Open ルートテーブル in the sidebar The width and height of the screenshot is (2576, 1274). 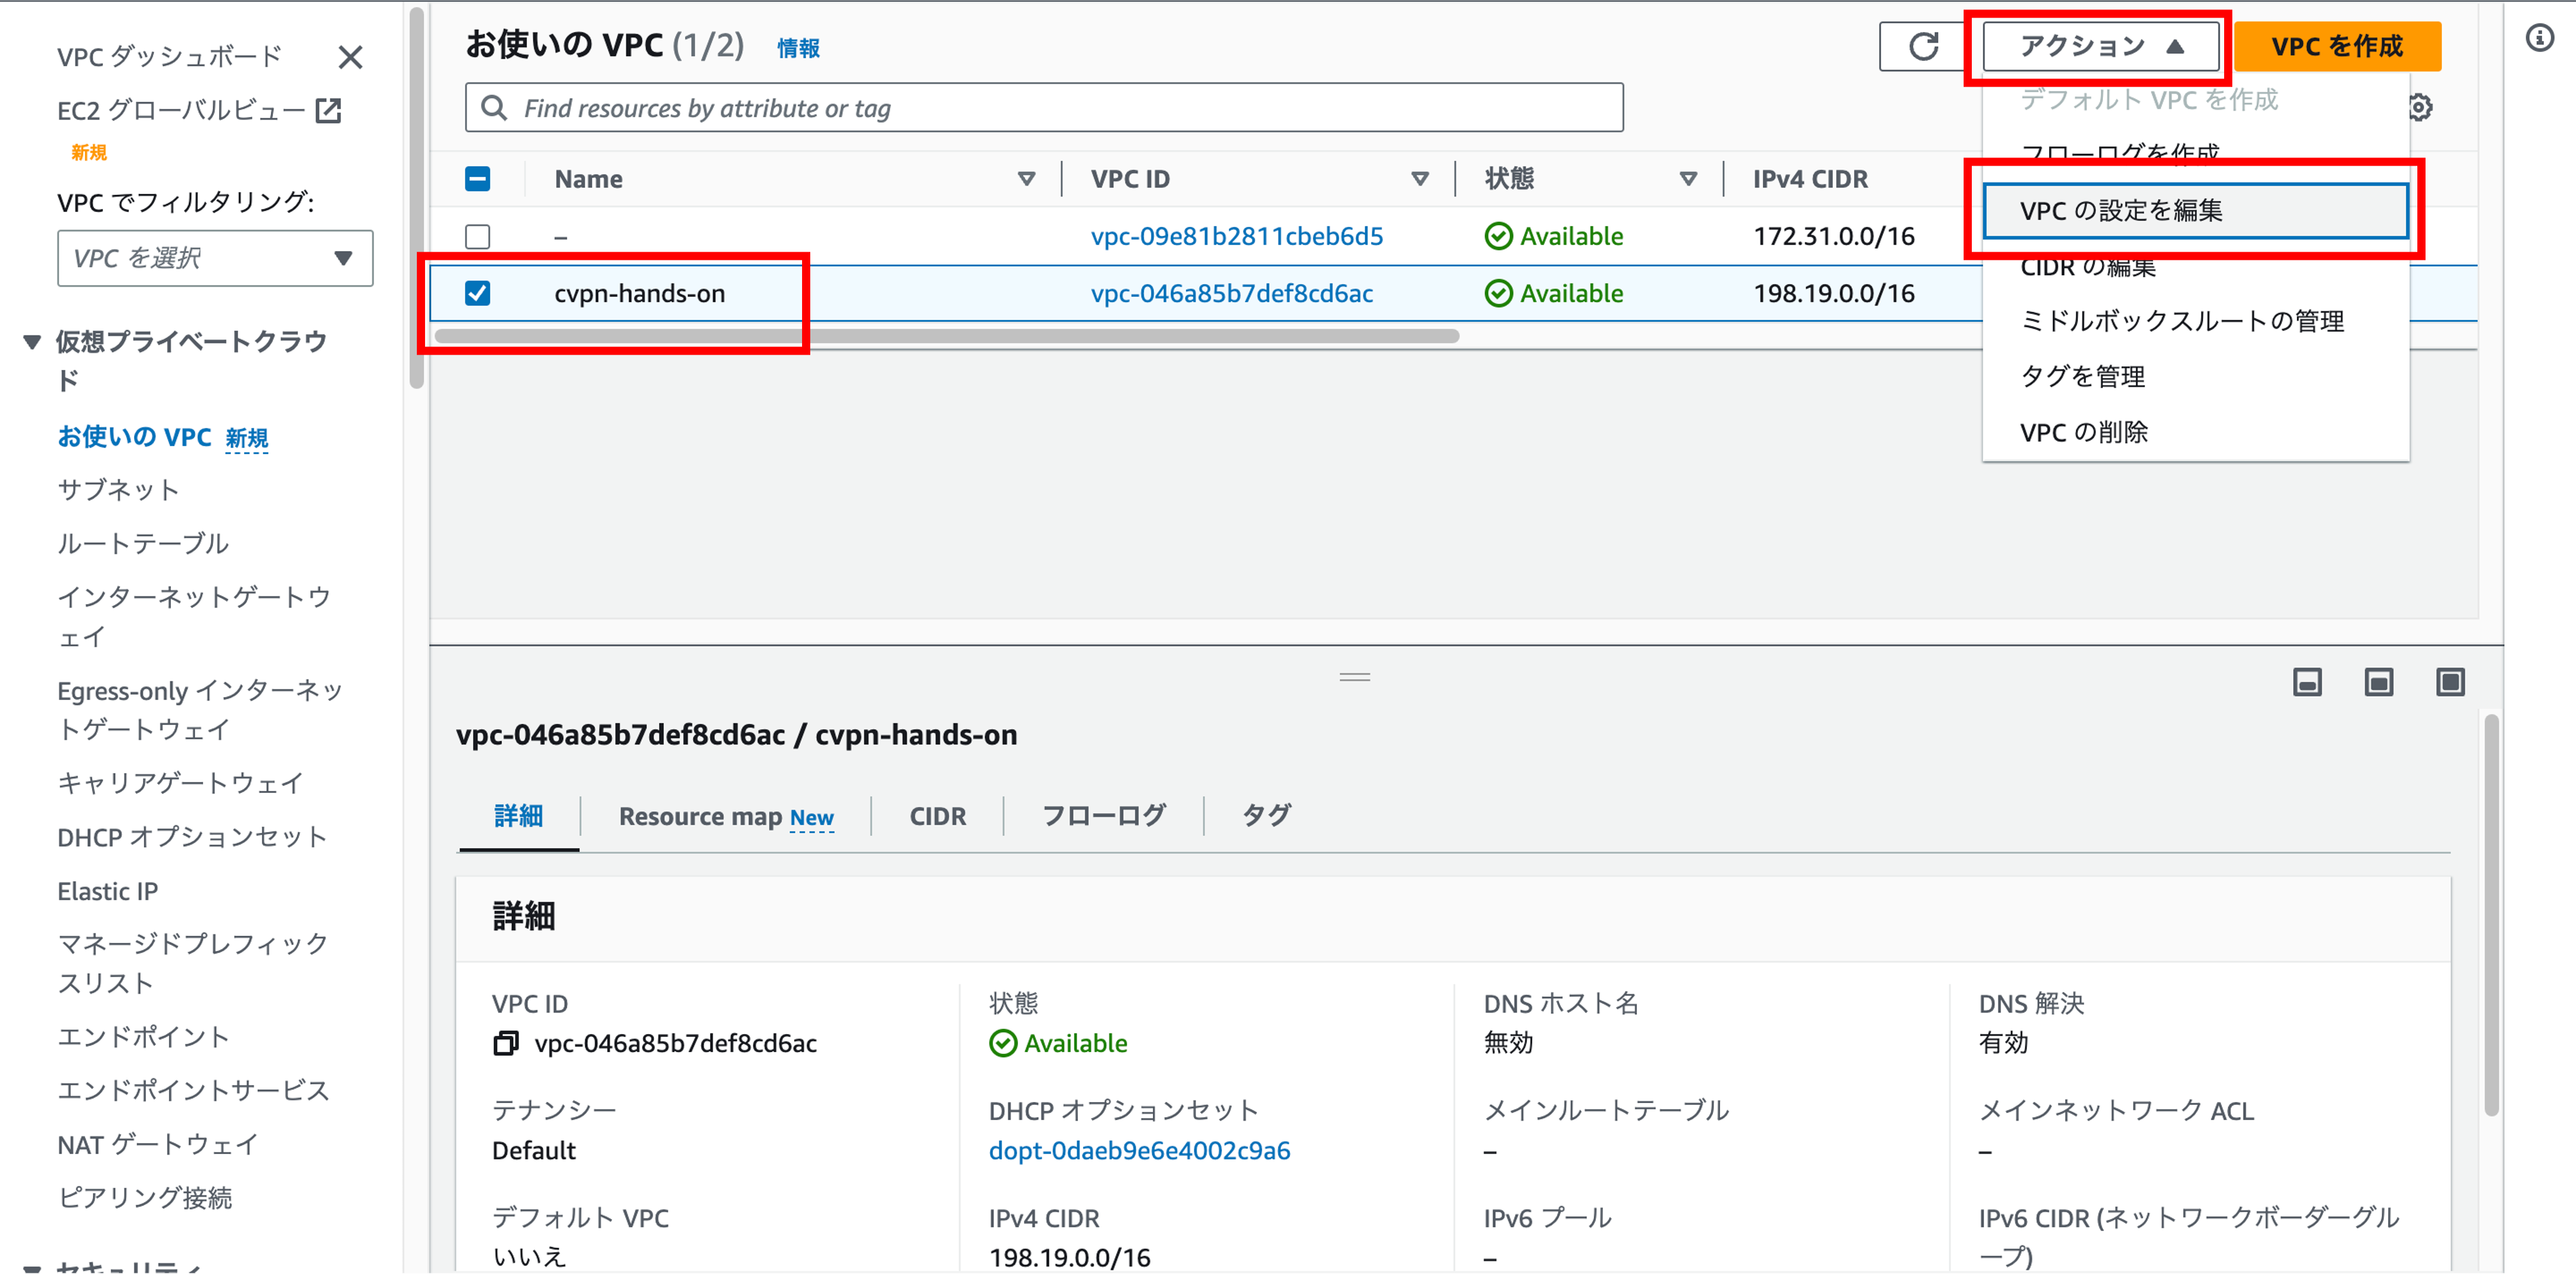(x=143, y=544)
